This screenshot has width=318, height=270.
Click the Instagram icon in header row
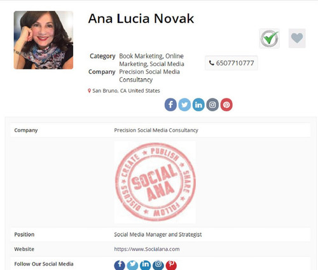point(212,105)
